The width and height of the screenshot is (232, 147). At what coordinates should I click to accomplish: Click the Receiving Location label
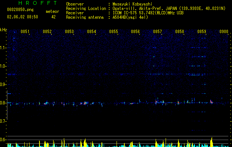86,8
